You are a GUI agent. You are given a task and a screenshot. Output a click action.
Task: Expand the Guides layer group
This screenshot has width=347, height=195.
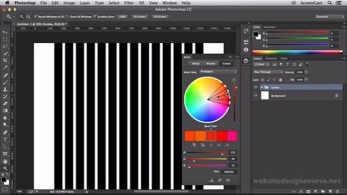[x=262, y=87]
